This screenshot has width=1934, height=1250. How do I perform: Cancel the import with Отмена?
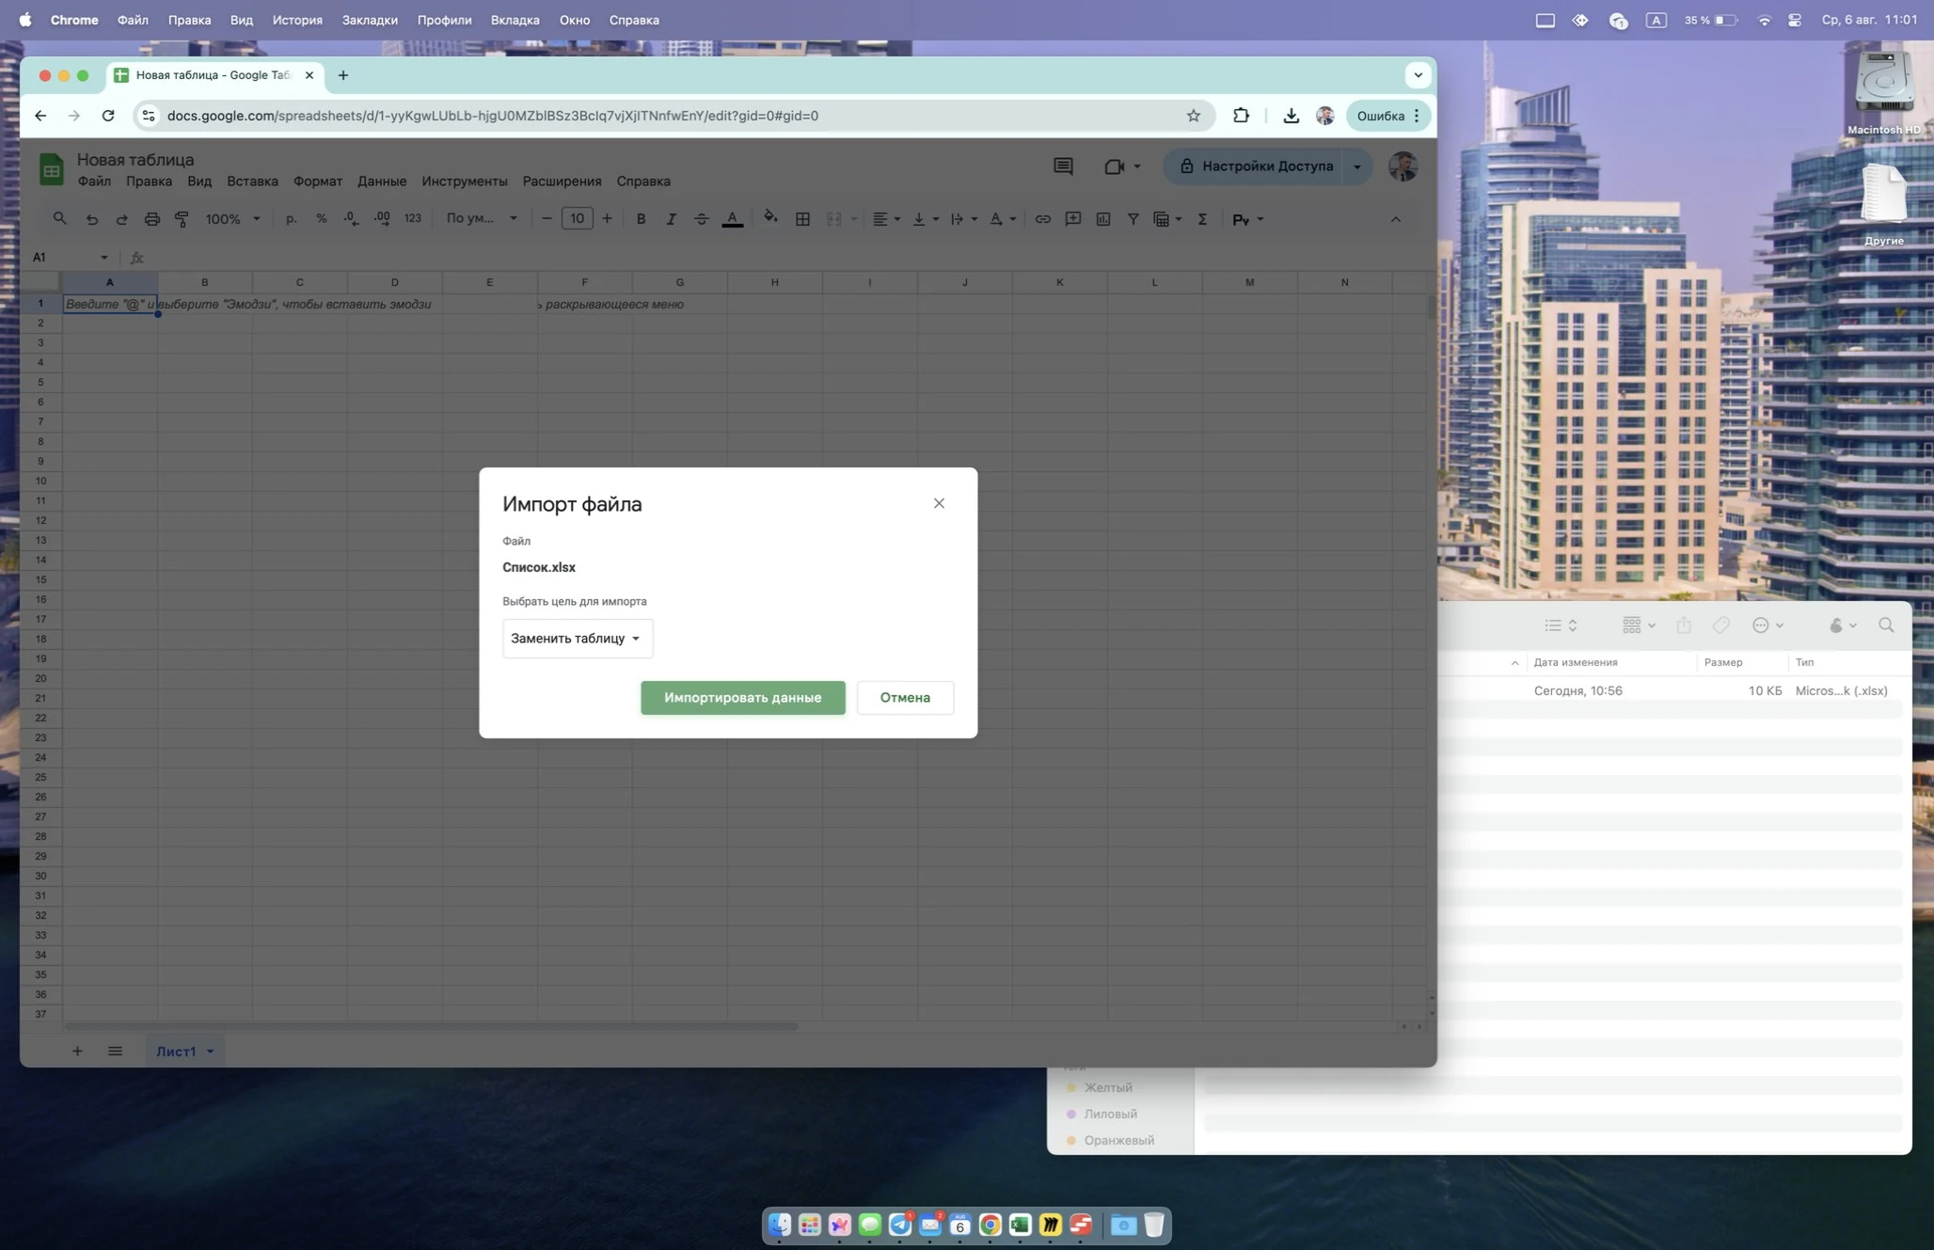(904, 697)
